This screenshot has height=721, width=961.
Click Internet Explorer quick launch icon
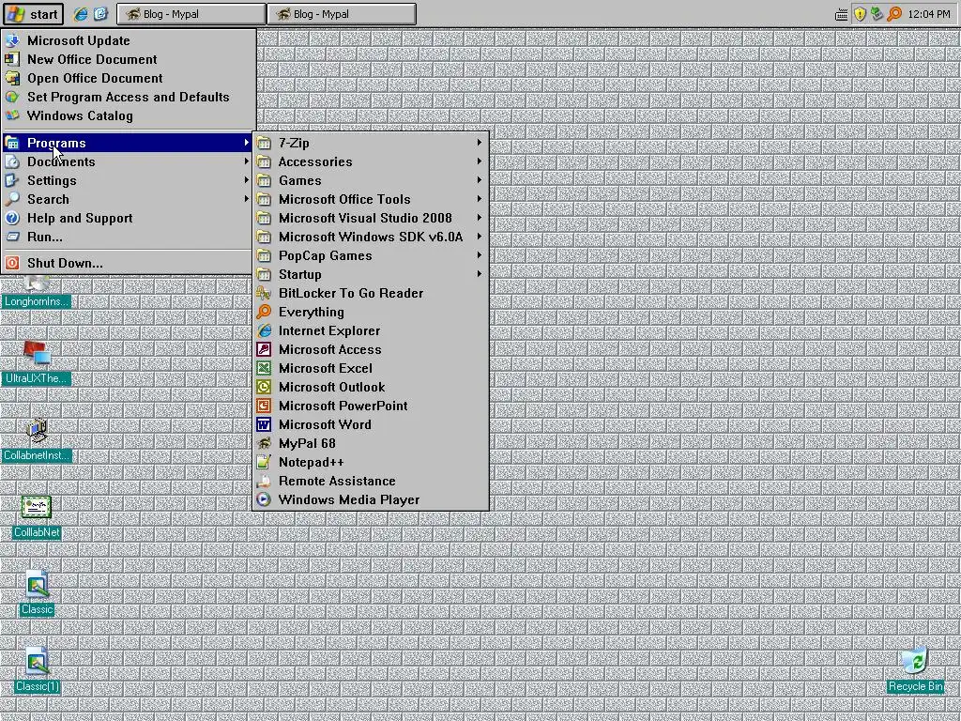[81, 13]
